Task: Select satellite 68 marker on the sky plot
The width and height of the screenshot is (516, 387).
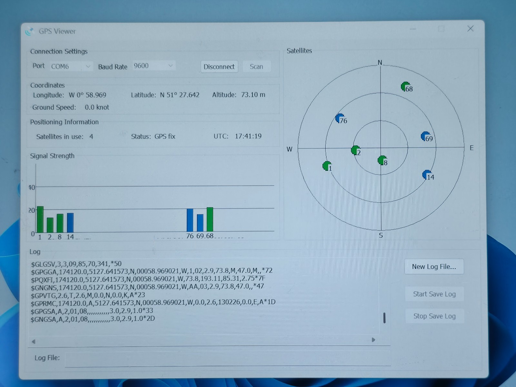Action: point(405,86)
